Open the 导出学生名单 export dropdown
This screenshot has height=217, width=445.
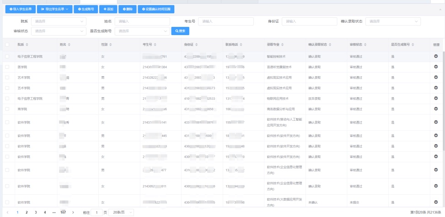pyautogui.click(x=54, y=9)
